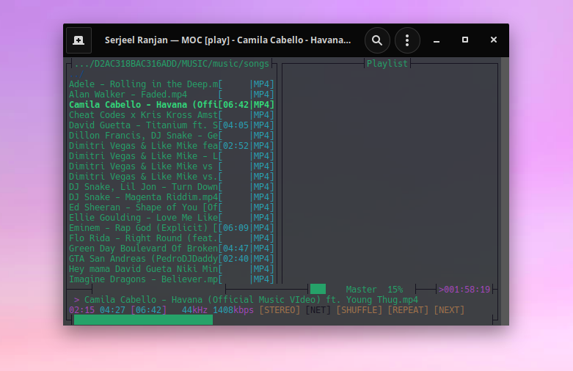The image size is (573, 371).
Task: Click the Playlist panel title
Action: click(387, 64)
